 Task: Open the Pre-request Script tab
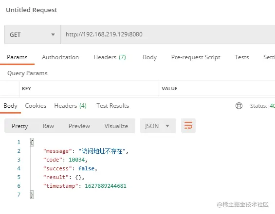(x=196, y=57)
